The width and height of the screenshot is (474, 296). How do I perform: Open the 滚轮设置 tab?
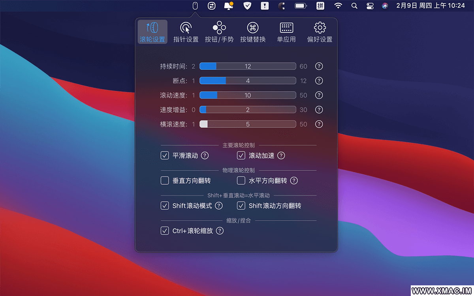[152, 32]
